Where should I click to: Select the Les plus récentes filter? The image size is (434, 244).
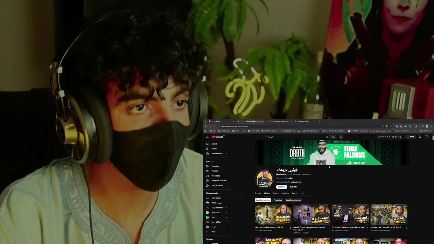[x=263, y=200]
